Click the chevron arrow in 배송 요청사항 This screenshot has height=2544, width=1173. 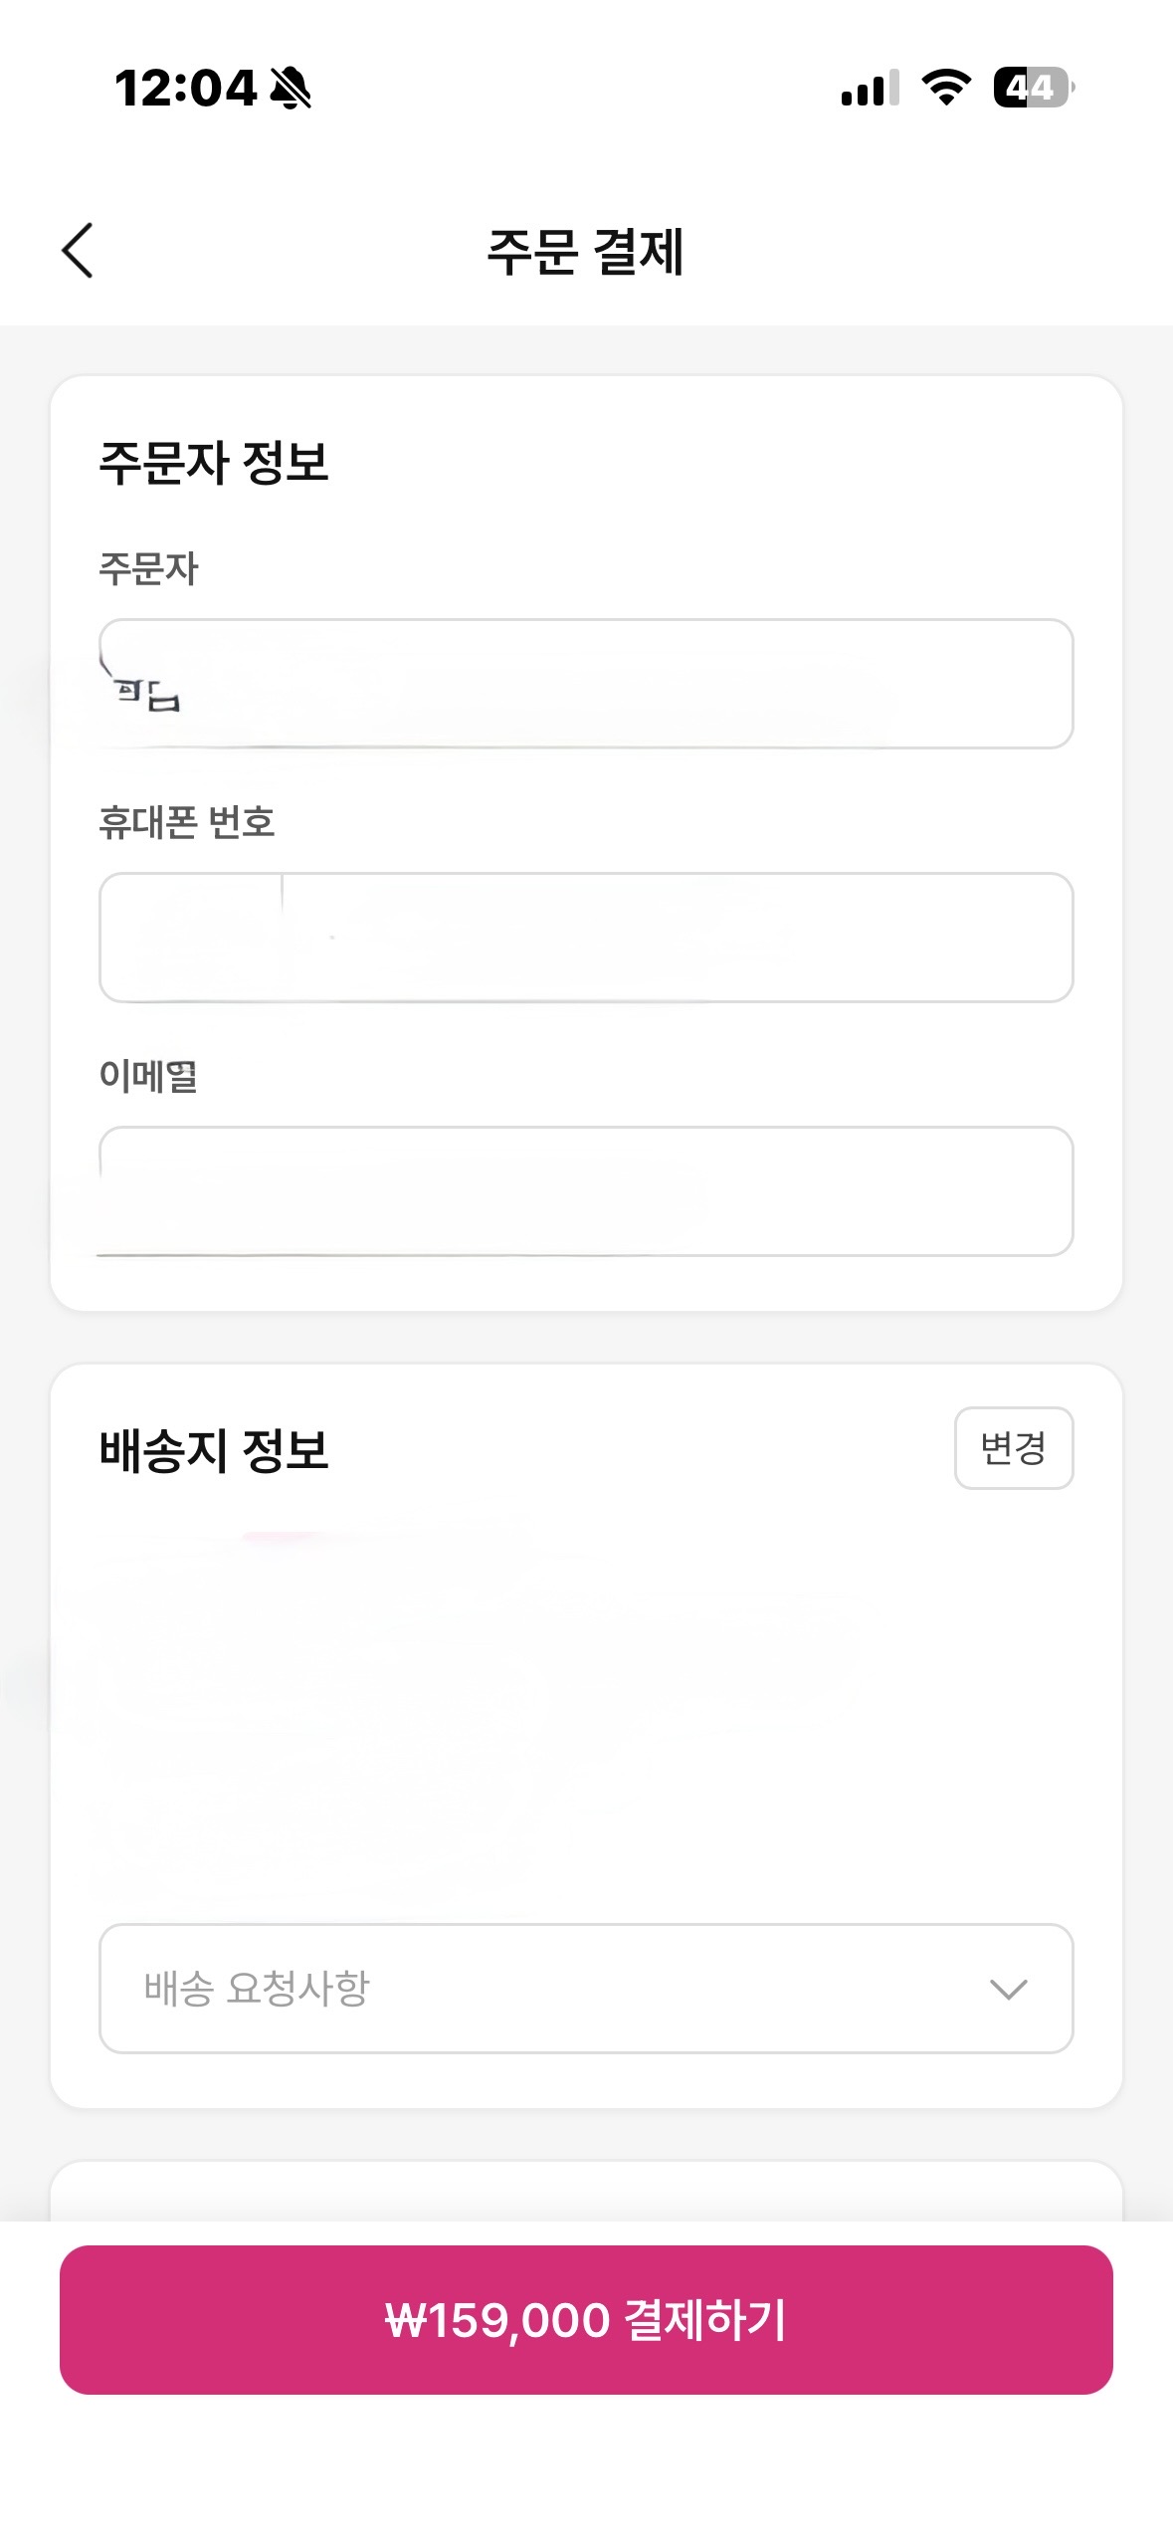(1008, 1990)
